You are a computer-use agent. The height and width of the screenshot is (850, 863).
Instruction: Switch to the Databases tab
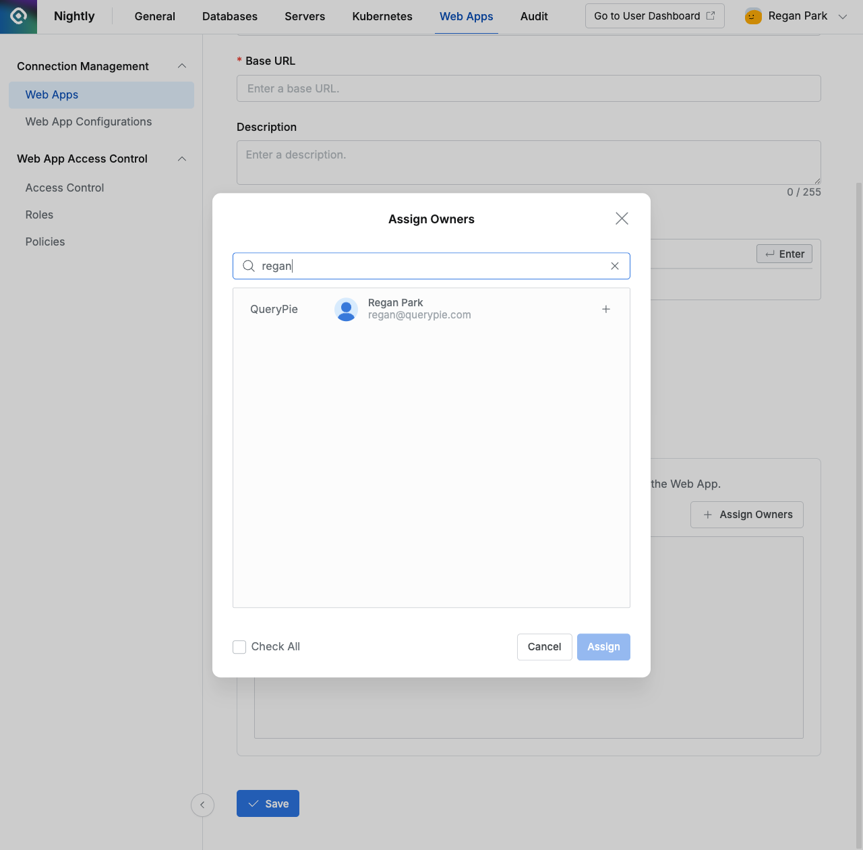[229, 16]
